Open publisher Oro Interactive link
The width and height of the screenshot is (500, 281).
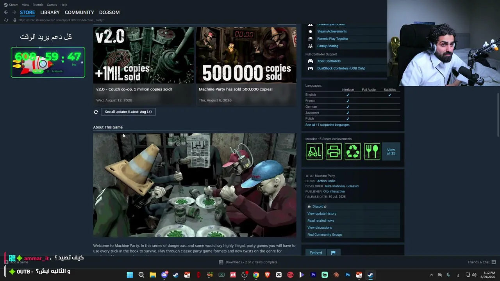pos(334,192)
